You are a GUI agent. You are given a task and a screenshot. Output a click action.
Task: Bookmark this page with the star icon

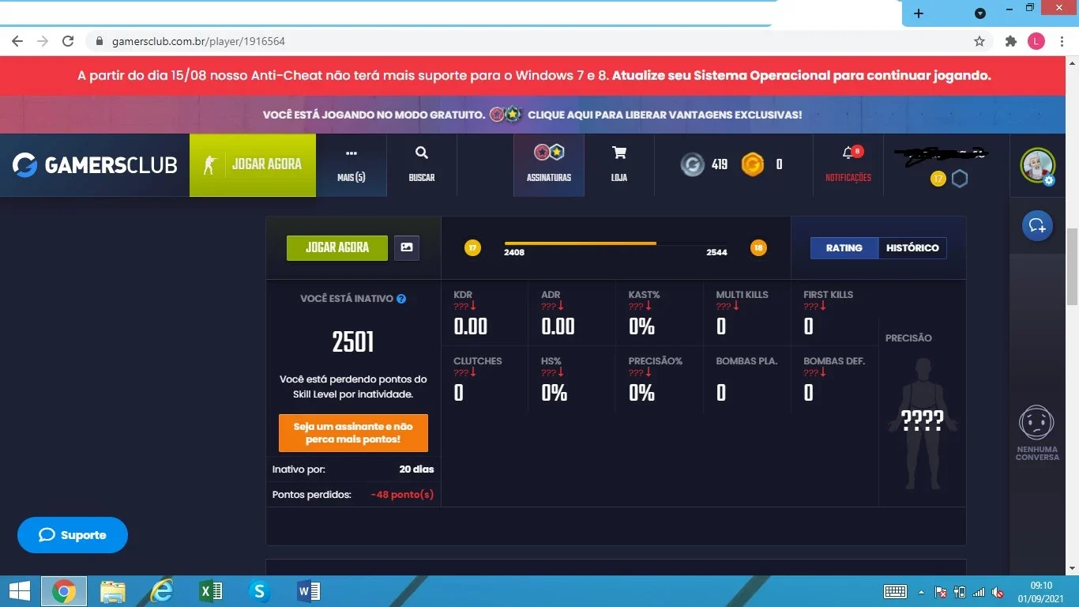[x=979, y=41]
